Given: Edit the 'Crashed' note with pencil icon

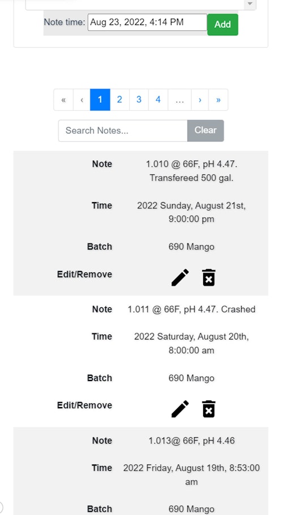Looking at the screenshot, I should 180,409.
